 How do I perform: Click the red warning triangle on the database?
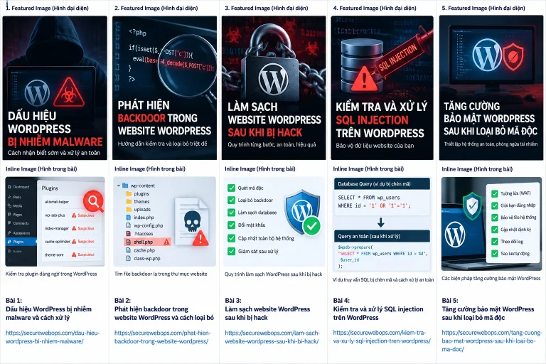coord(364,78)
